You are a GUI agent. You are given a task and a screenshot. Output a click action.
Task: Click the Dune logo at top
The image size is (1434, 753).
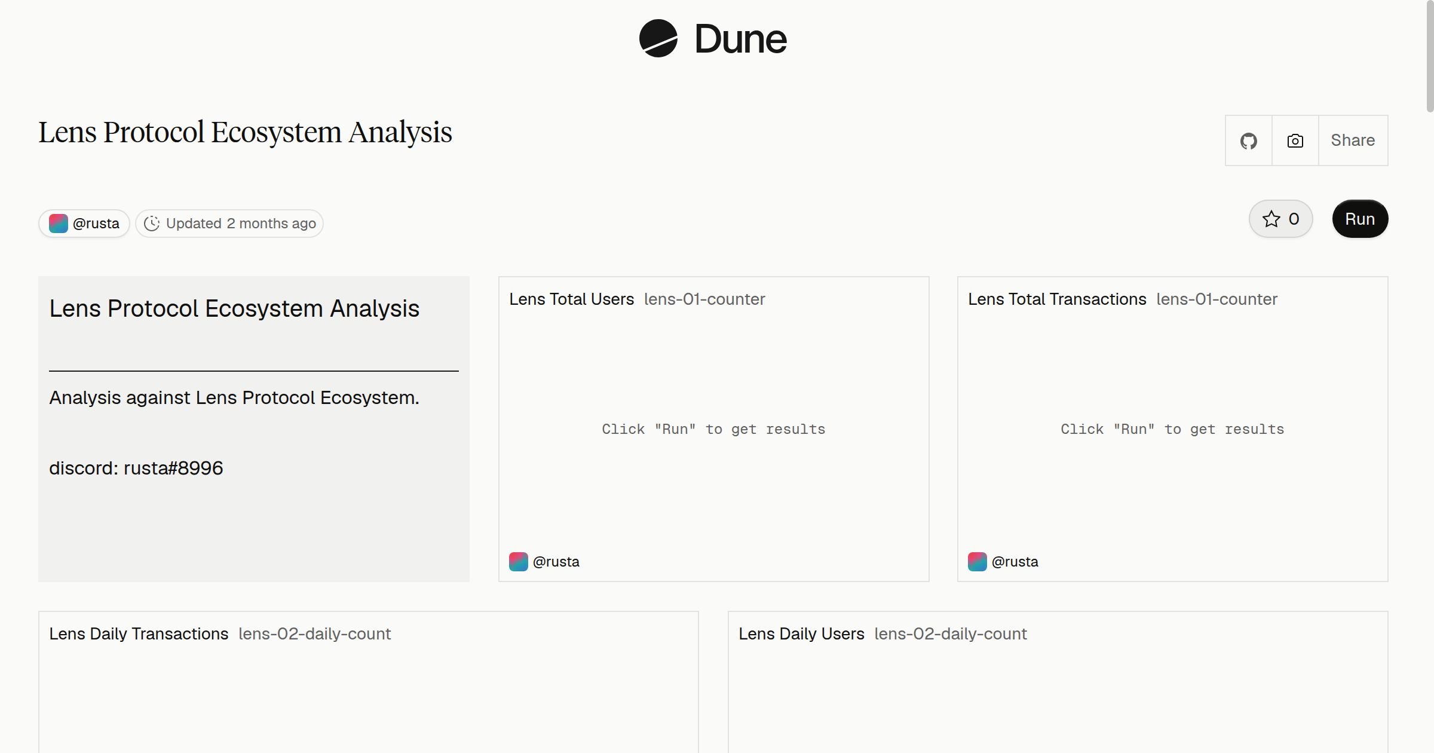coord(713,39)
